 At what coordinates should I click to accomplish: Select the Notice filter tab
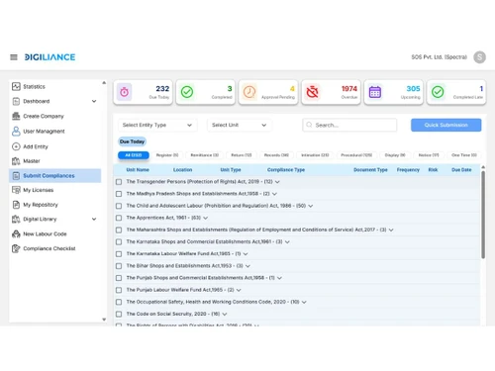pos(429,155)
